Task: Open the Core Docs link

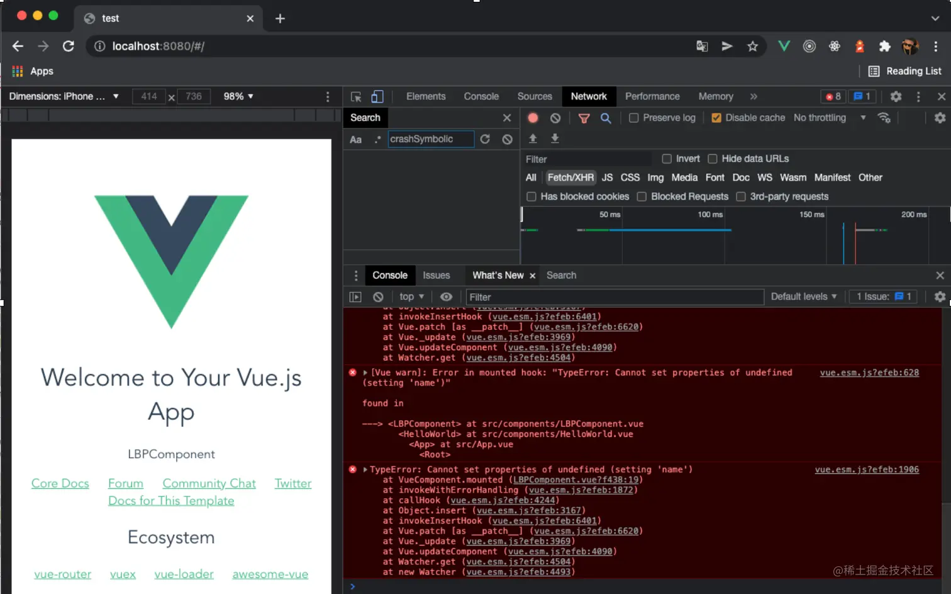Action: (x=60, y=483)
